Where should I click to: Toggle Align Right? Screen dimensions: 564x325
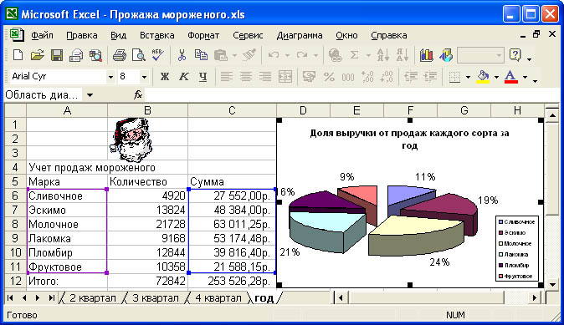tap(265, 77)
